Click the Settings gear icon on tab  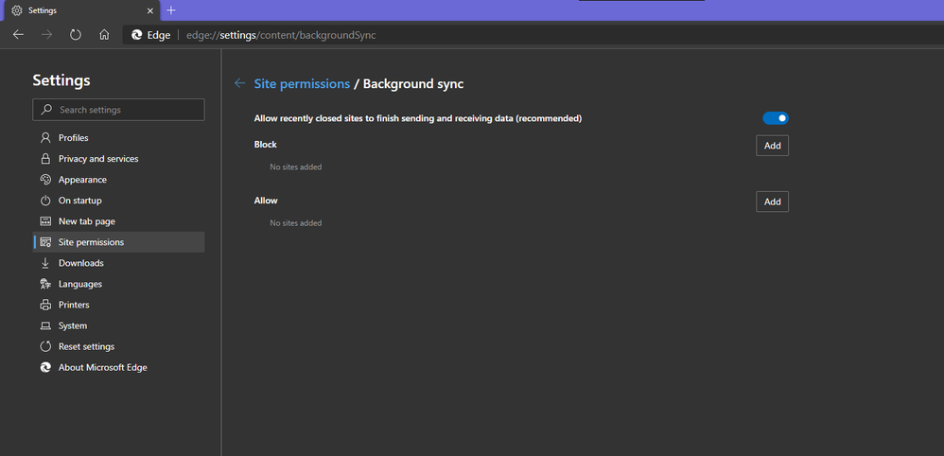click(x=17, y=10)
